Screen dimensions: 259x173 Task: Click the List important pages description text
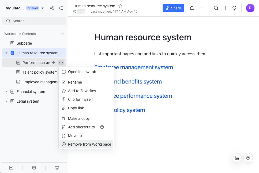[x=151, y=54]
